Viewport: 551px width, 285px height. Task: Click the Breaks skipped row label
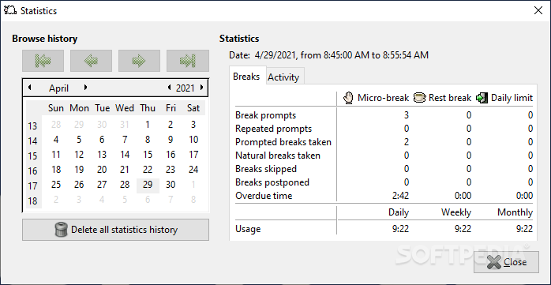click(x=266, y=169)
